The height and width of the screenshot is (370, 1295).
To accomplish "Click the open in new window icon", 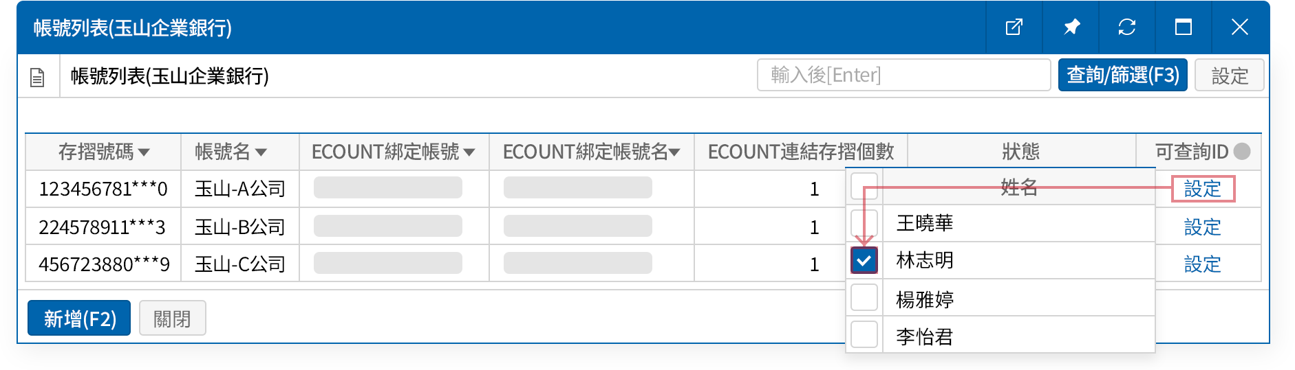I will [1014, 27].
